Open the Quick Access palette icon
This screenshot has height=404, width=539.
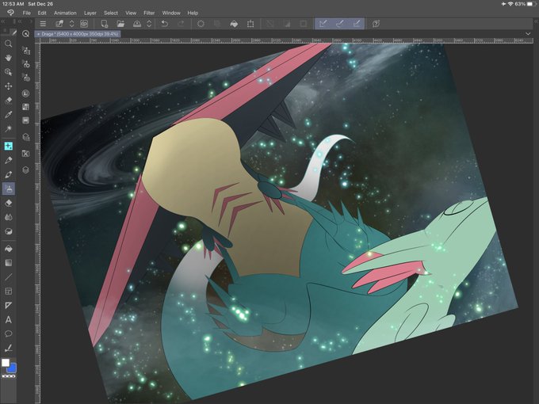click(25, 33)
